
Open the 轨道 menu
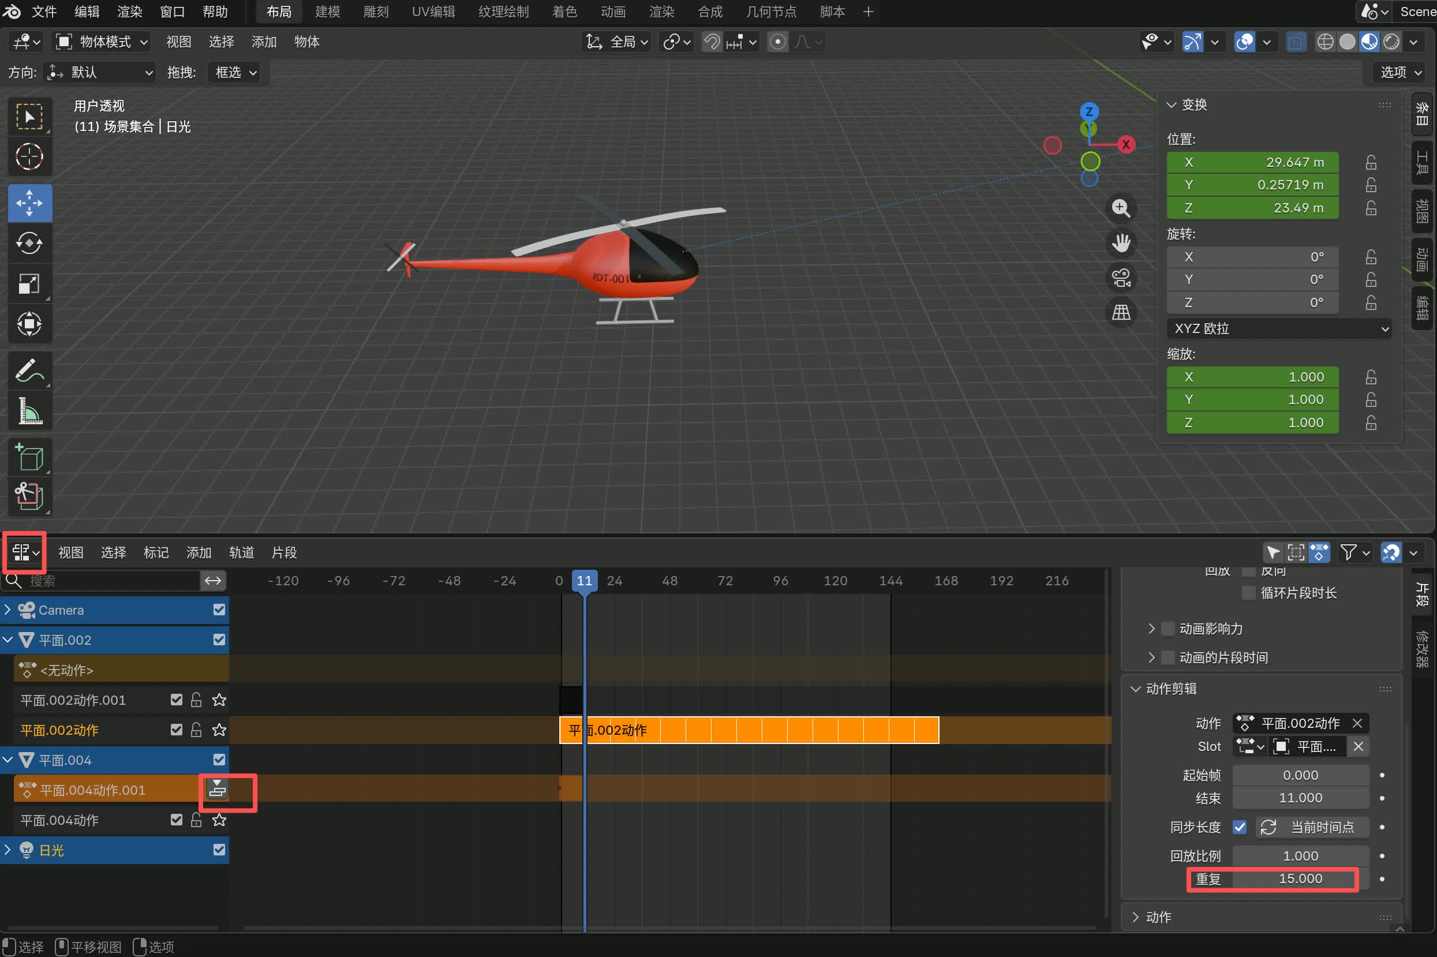[x=241, y=552]
